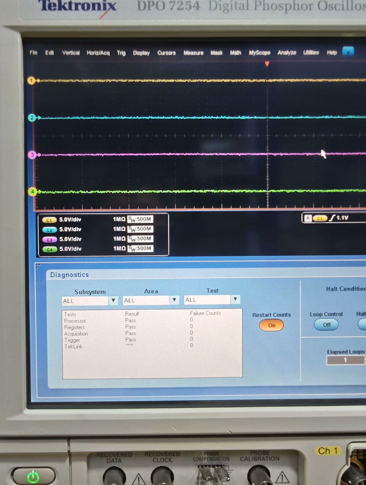
Task: Click the C3 channel badge
Action: tap(49, 240)
